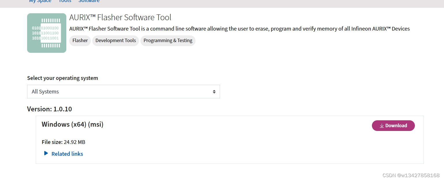Open the My Space menu
444x180 pixels.
[40, 1]
